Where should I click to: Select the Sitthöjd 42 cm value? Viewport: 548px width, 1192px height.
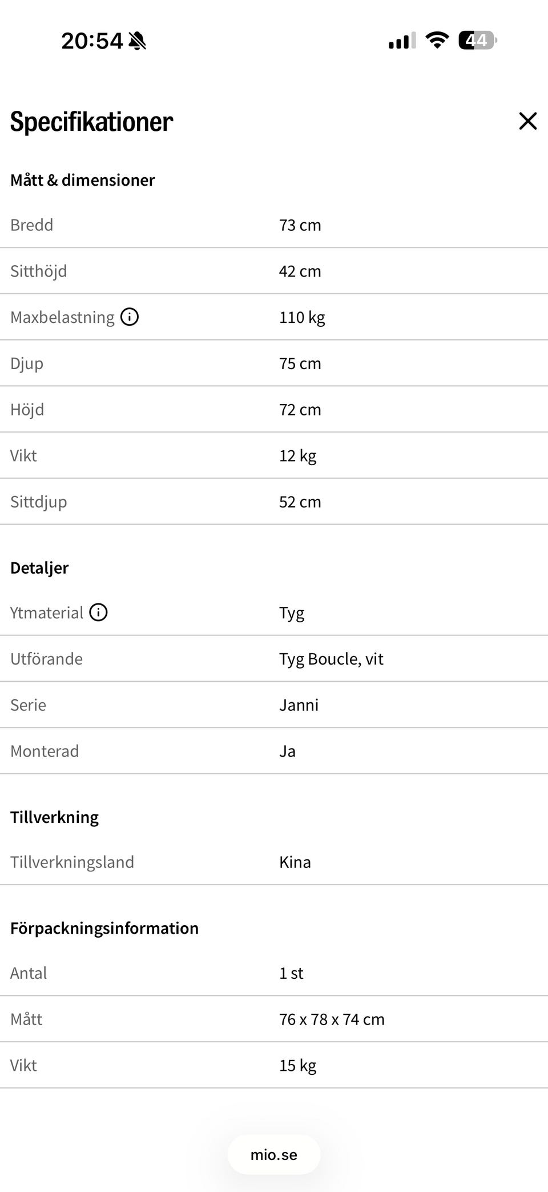(300, 271)
